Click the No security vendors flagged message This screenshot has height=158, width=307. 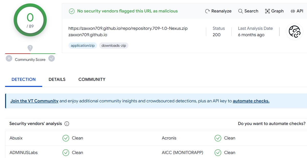coord(127,11)
